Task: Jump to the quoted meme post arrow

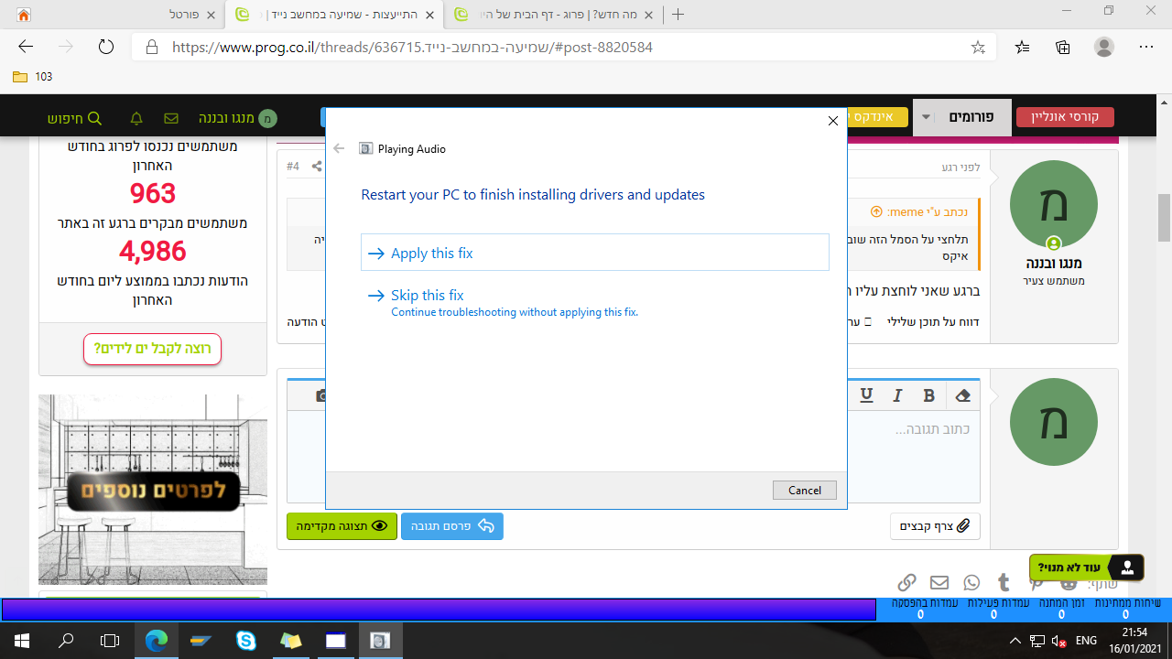Action: tap(876, 211)
